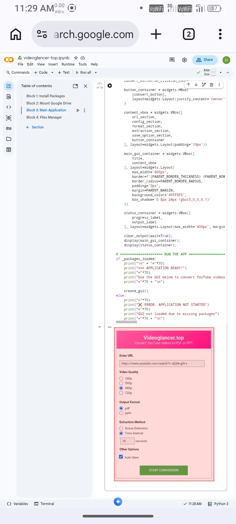Choose pdf output format
The width and height of the screenshot is (236, 524).
click(x=121, y=408)
